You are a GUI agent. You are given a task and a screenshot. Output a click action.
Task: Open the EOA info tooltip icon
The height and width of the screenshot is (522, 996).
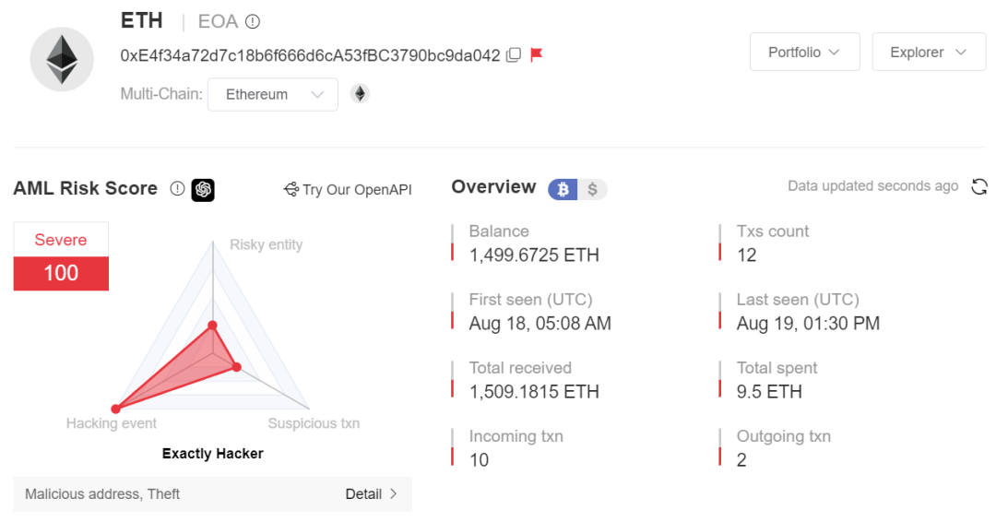tap(253, 21)
